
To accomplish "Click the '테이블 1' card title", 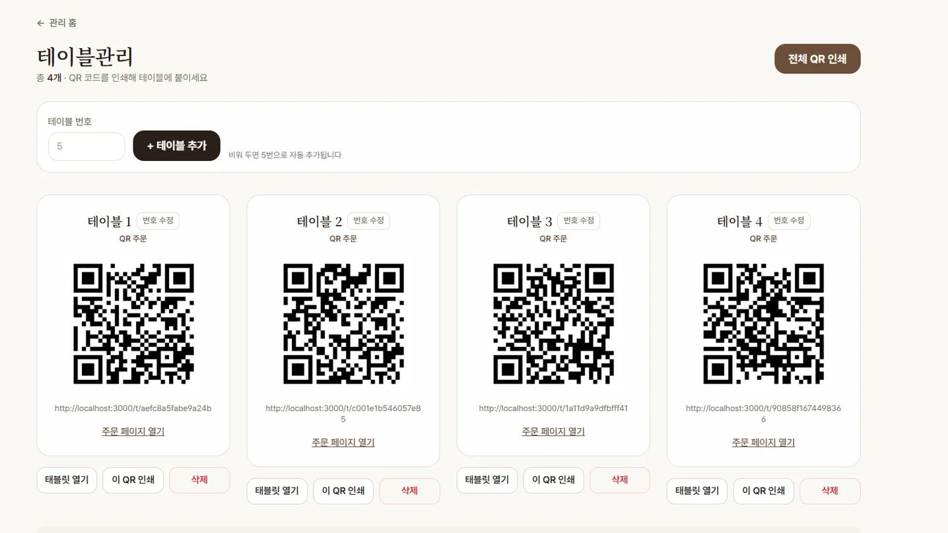I will 110,222.
